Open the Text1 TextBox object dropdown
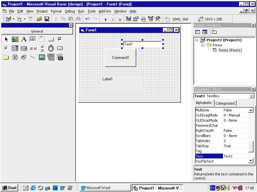The width and height of the screenshot is (257, 192). [252, 96]
